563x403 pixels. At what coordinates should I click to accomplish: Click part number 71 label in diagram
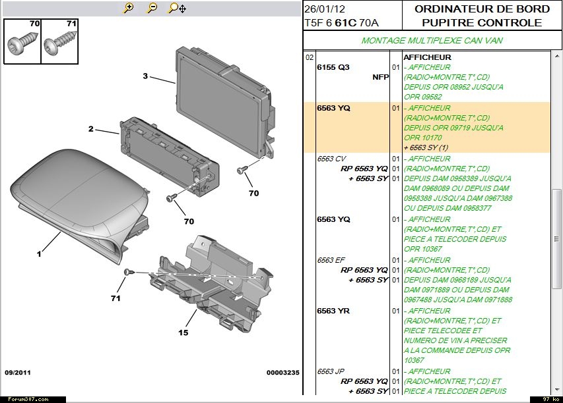116,298
